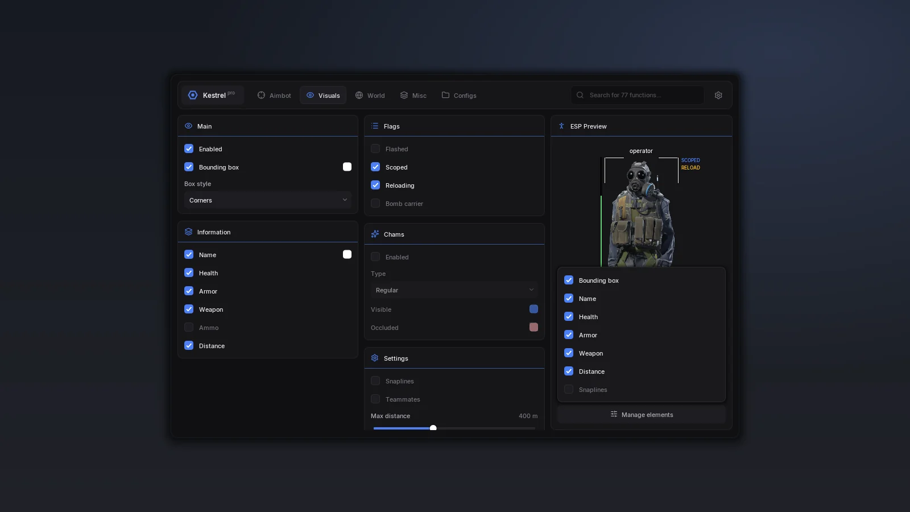Toggle Health checkbox in Information panel
Viewport: 910px width, 512px height.
click(189, 272)
